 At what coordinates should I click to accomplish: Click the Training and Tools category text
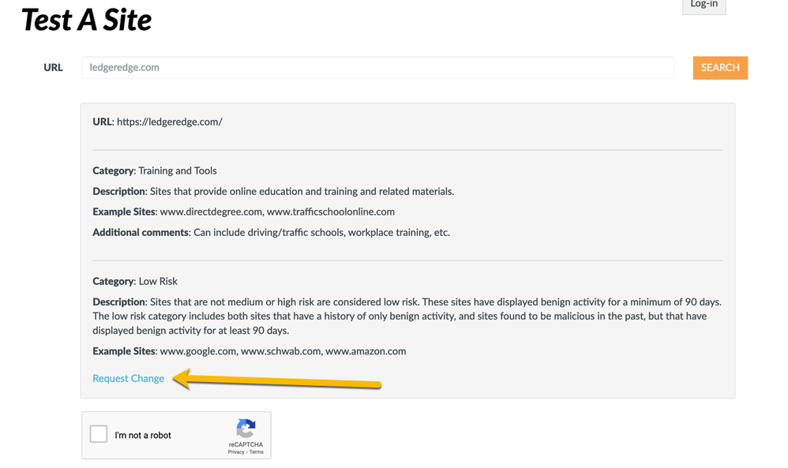tap(178, 170)
